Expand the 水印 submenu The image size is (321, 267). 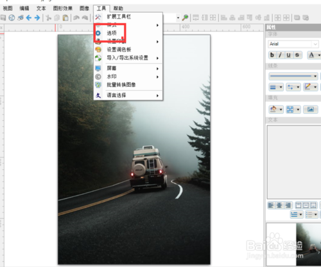[128, 77]
